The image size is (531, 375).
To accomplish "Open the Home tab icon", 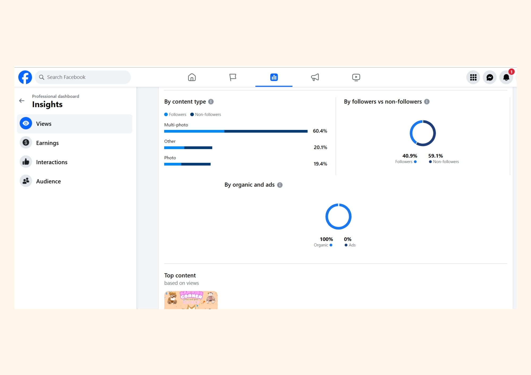I will tap(192, 77).
